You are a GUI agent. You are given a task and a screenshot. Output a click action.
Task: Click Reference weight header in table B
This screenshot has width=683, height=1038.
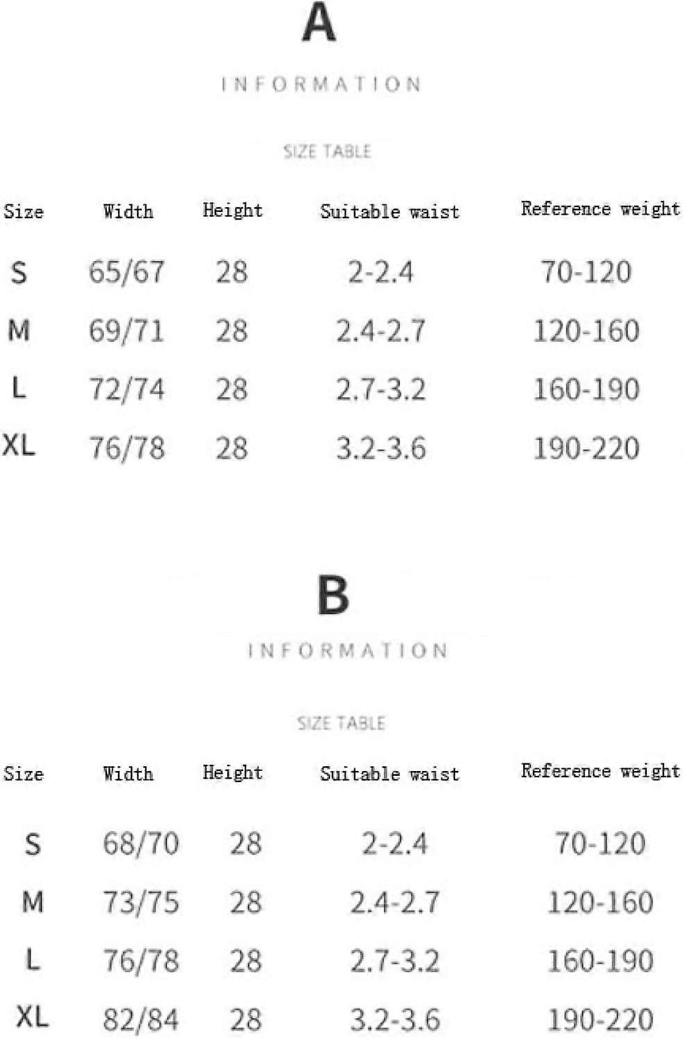point(601,771)
